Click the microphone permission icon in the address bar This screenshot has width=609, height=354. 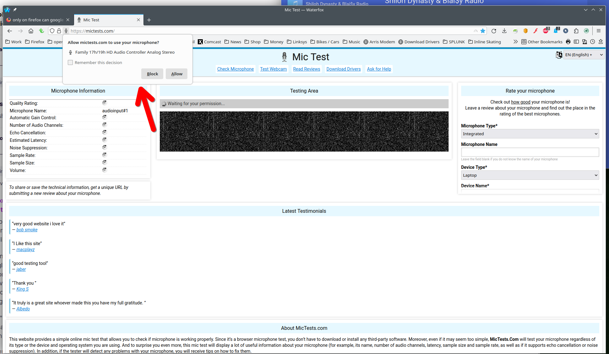66,31
